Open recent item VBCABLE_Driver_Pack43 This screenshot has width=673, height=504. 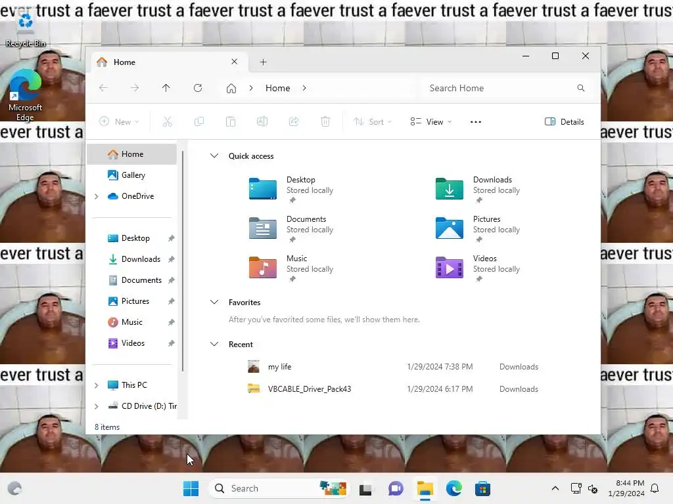point(393,389)
